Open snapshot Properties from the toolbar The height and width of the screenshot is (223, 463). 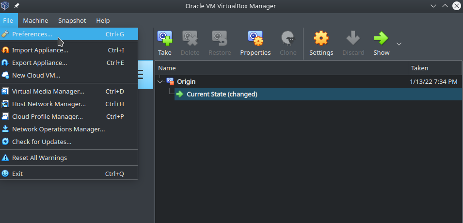(x=255, y=38)
